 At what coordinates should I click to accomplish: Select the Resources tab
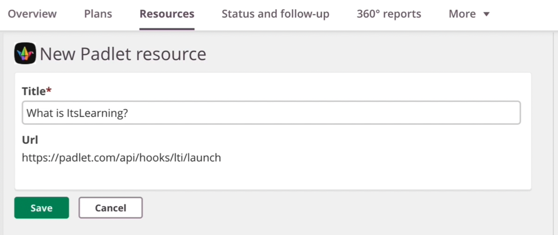pos(167,14)
